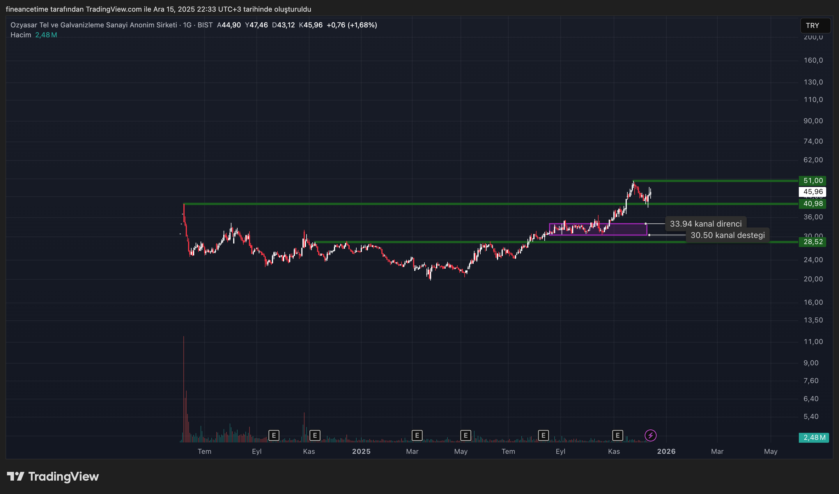Click the TradingView logo

(x=53, y=476)
